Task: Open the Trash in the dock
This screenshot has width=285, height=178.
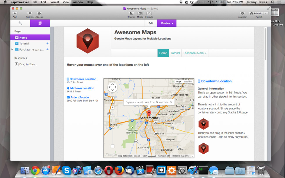Action: pos(261,170)
